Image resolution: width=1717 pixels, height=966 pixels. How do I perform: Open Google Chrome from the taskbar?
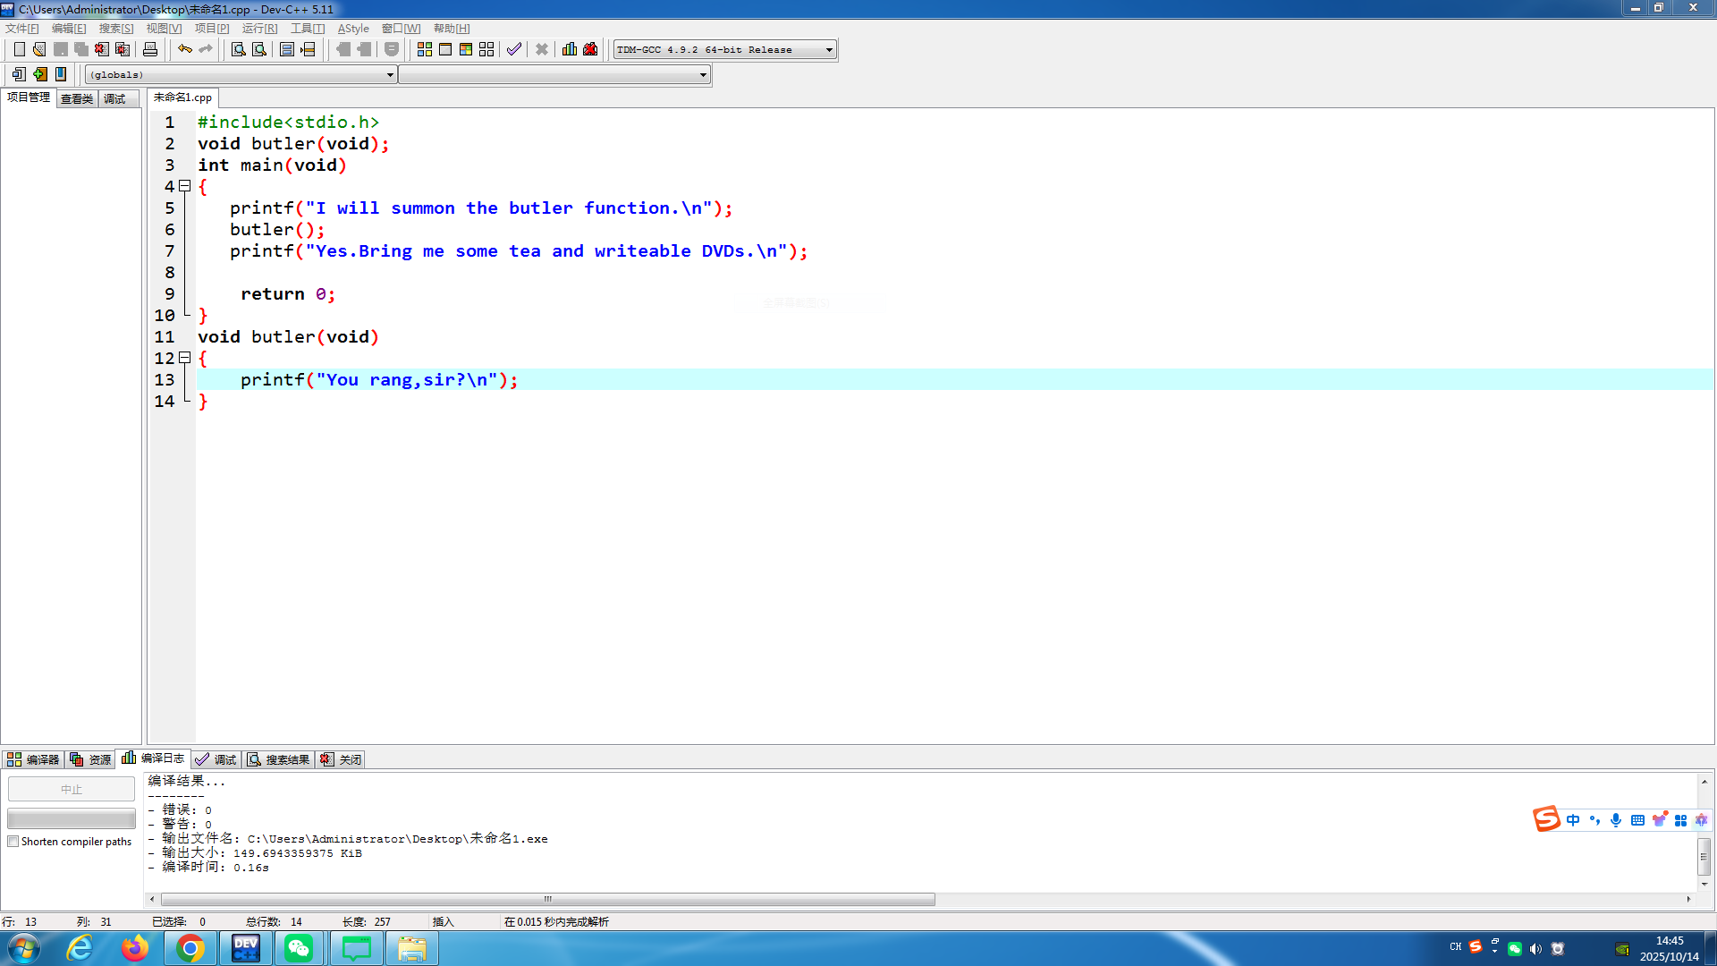[x=190, y=948]
